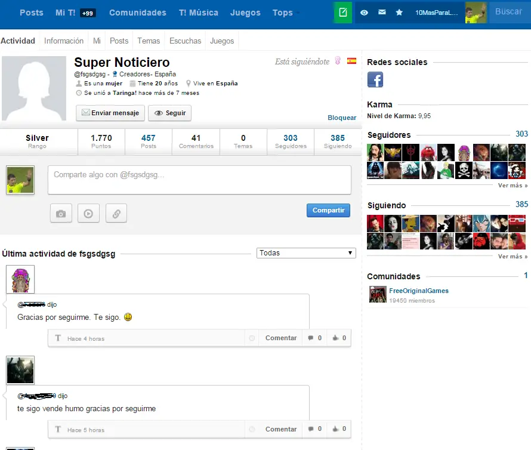The image size is (531, 450).
Task: Go to Comunidades in top navigation
Action: point(137,13)
